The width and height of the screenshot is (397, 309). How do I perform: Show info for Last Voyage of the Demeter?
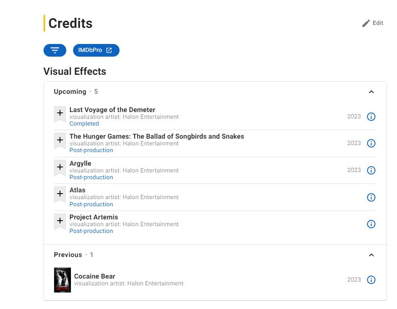tap(371, 117)
